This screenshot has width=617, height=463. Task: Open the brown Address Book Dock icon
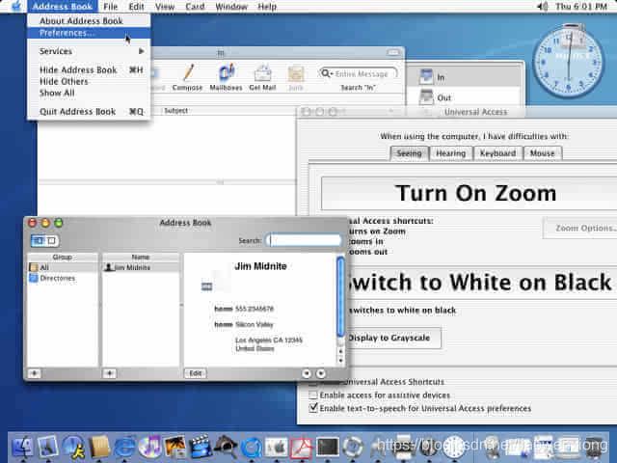point(99,447)
